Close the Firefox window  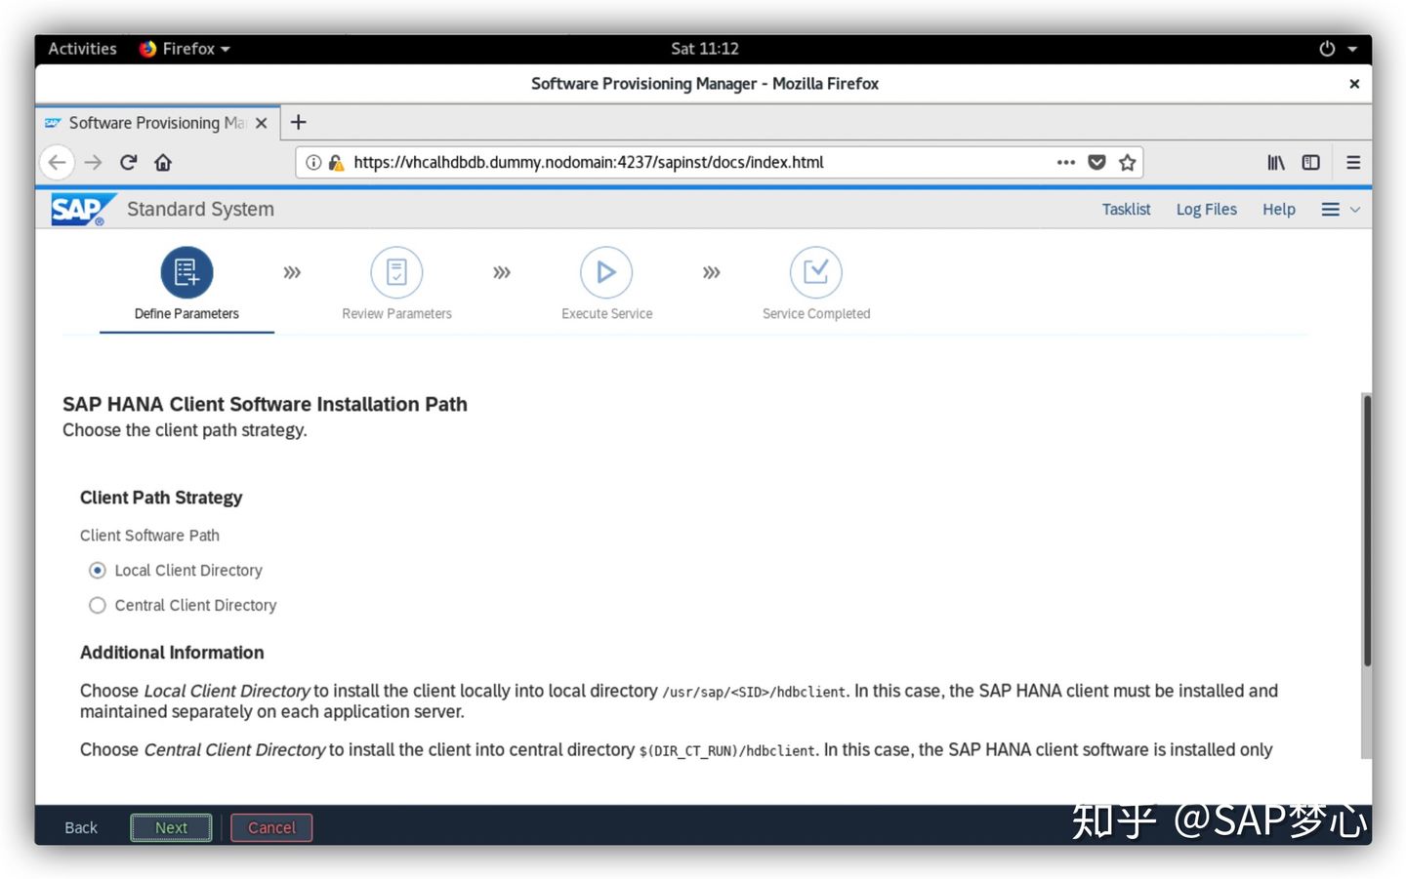[1354, 84]
